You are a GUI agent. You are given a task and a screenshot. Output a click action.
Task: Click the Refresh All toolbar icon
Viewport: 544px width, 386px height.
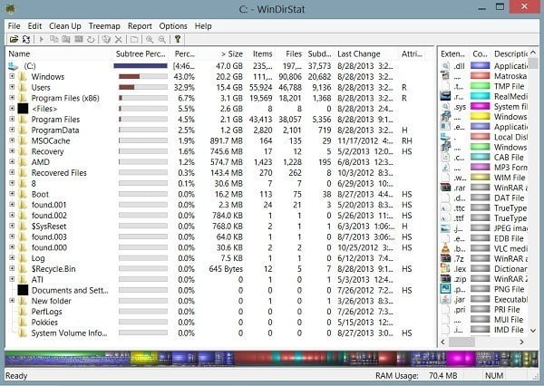tap(26, 40)
